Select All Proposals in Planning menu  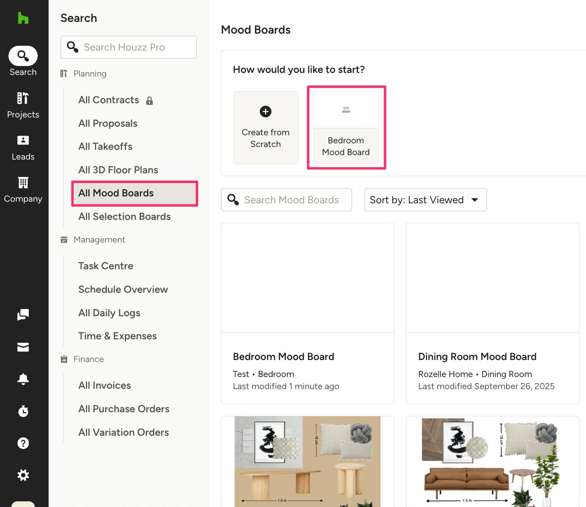click(x=108, y=124)
